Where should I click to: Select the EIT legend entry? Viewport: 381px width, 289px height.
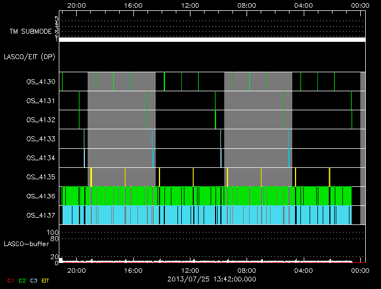coord(46,280)
